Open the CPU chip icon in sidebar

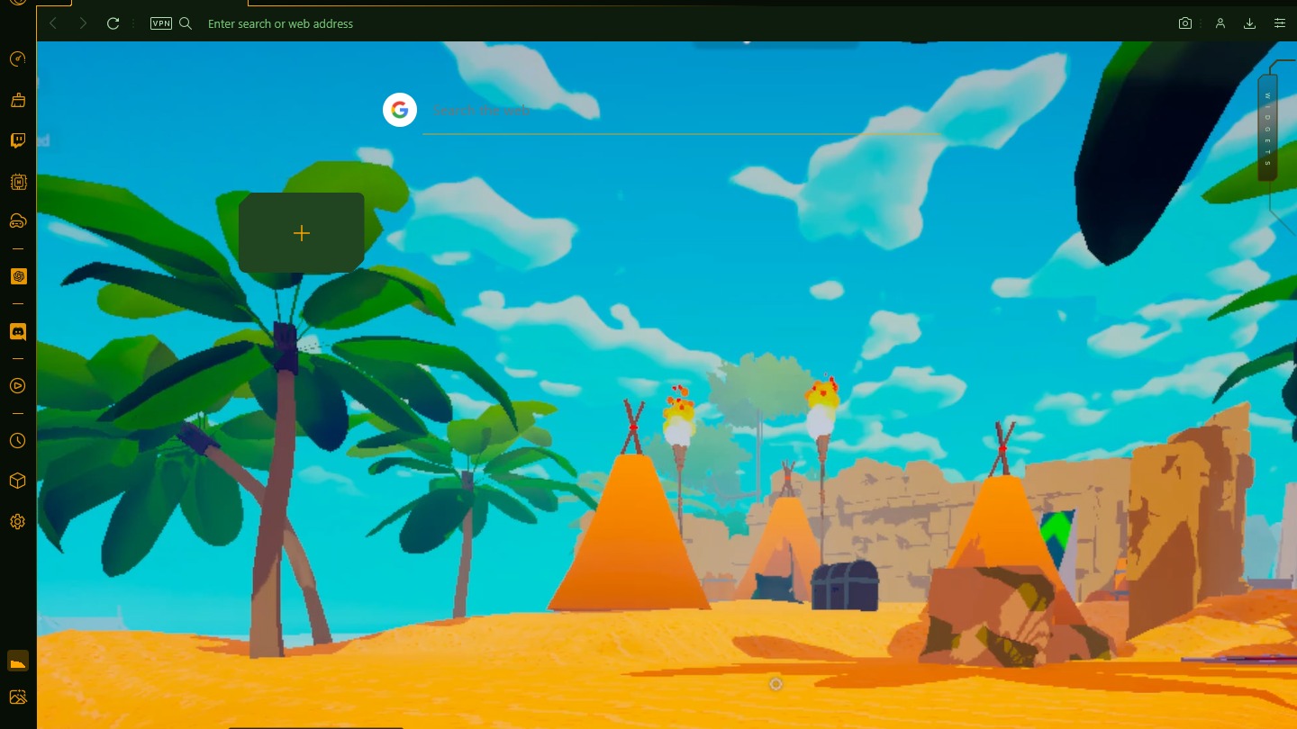[18, 182]
